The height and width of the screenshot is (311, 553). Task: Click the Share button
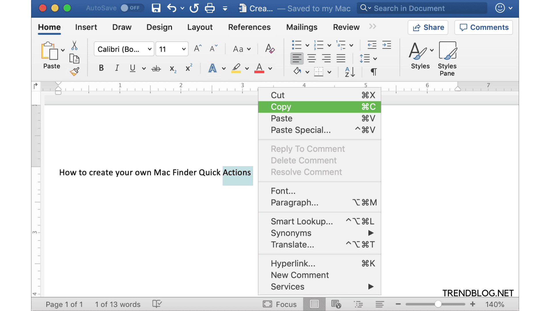tap(428, 27)
